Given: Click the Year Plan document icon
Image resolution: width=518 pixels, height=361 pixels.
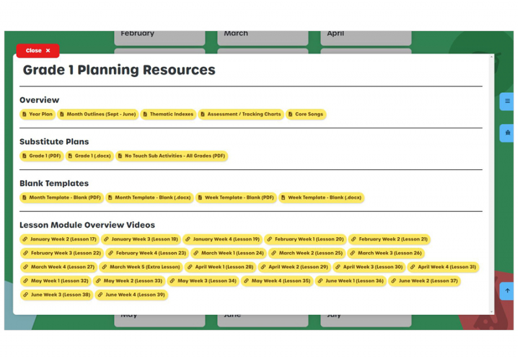Looking at the screenshot, I should click(x=25, y=114).
